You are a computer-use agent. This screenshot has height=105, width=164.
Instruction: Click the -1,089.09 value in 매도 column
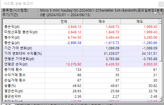point(150,48)
